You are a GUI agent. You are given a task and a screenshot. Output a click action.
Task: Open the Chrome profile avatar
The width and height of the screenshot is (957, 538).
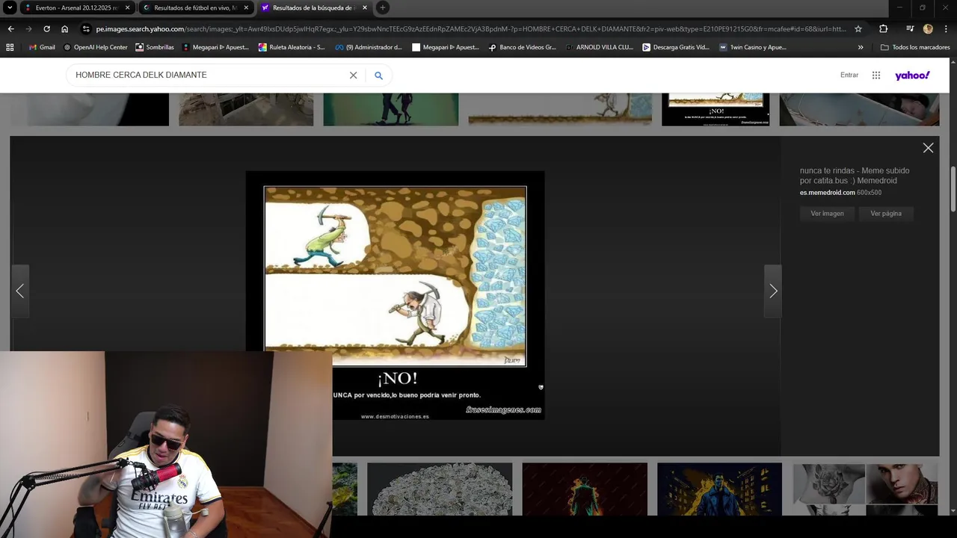click(928, 29)
